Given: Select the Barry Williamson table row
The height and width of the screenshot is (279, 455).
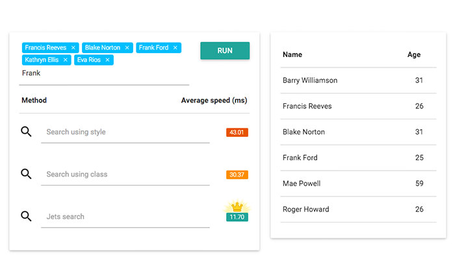Looking at the screenshot, I should click(358, 80).
